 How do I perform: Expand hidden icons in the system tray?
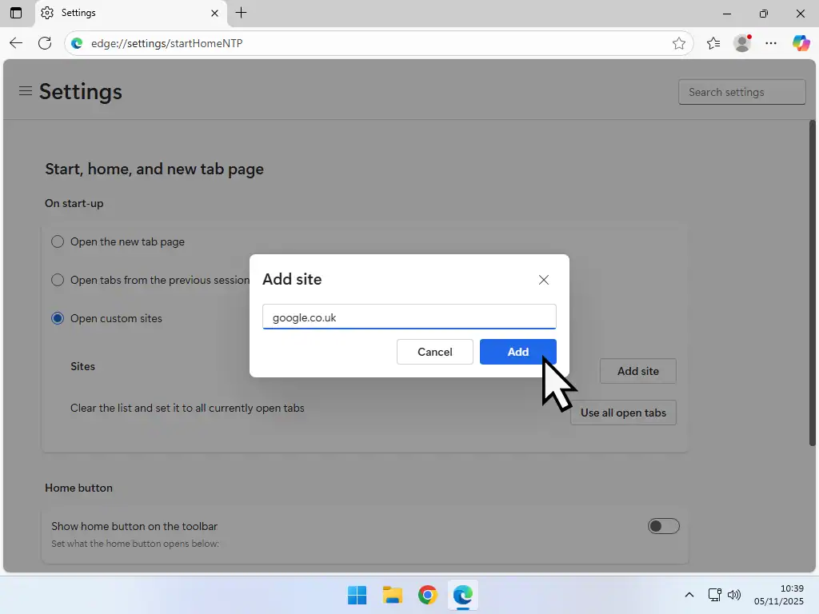coord(689,595)
